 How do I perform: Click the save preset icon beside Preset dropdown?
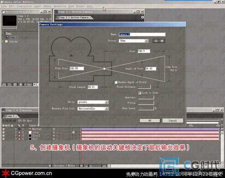[x=156, y=41]
